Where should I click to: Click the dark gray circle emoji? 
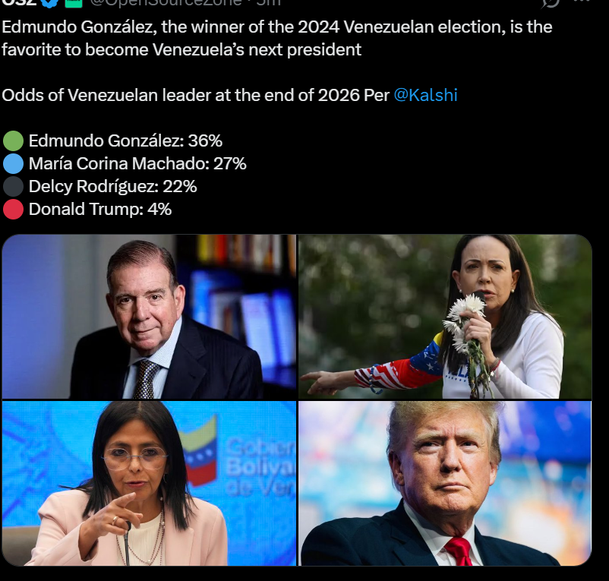click(x=13, y=186)
